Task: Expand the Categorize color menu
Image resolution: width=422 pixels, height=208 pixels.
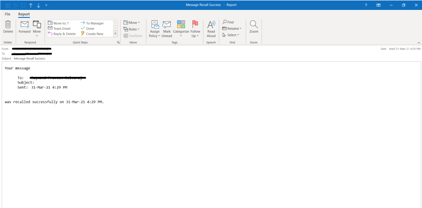Action: [181, 29]
